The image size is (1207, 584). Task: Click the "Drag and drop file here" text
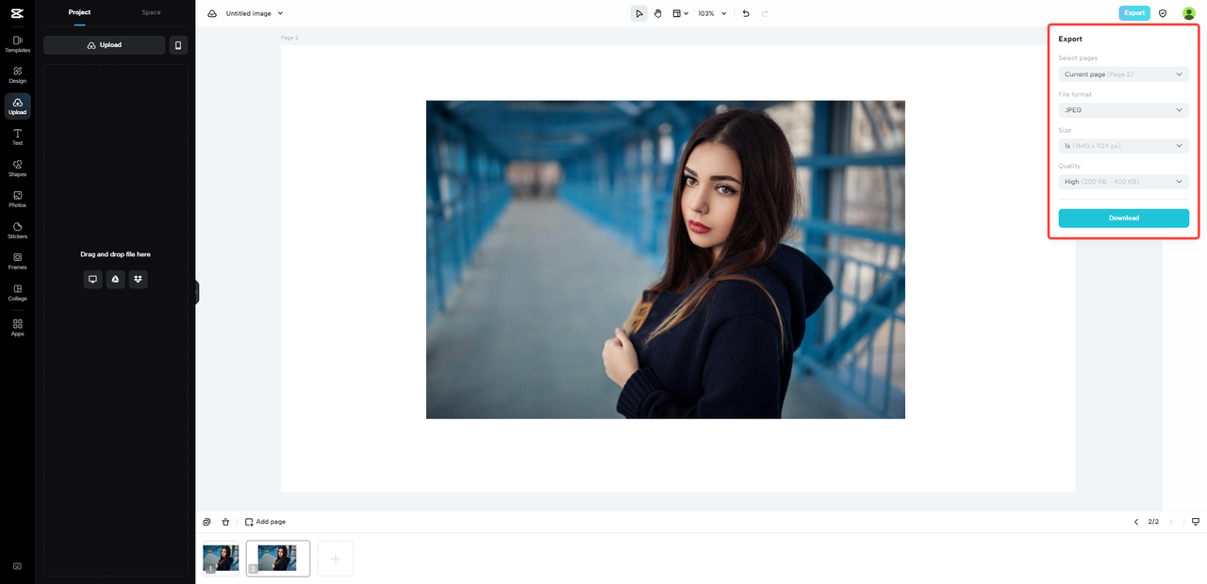click(x=115, y=254)
